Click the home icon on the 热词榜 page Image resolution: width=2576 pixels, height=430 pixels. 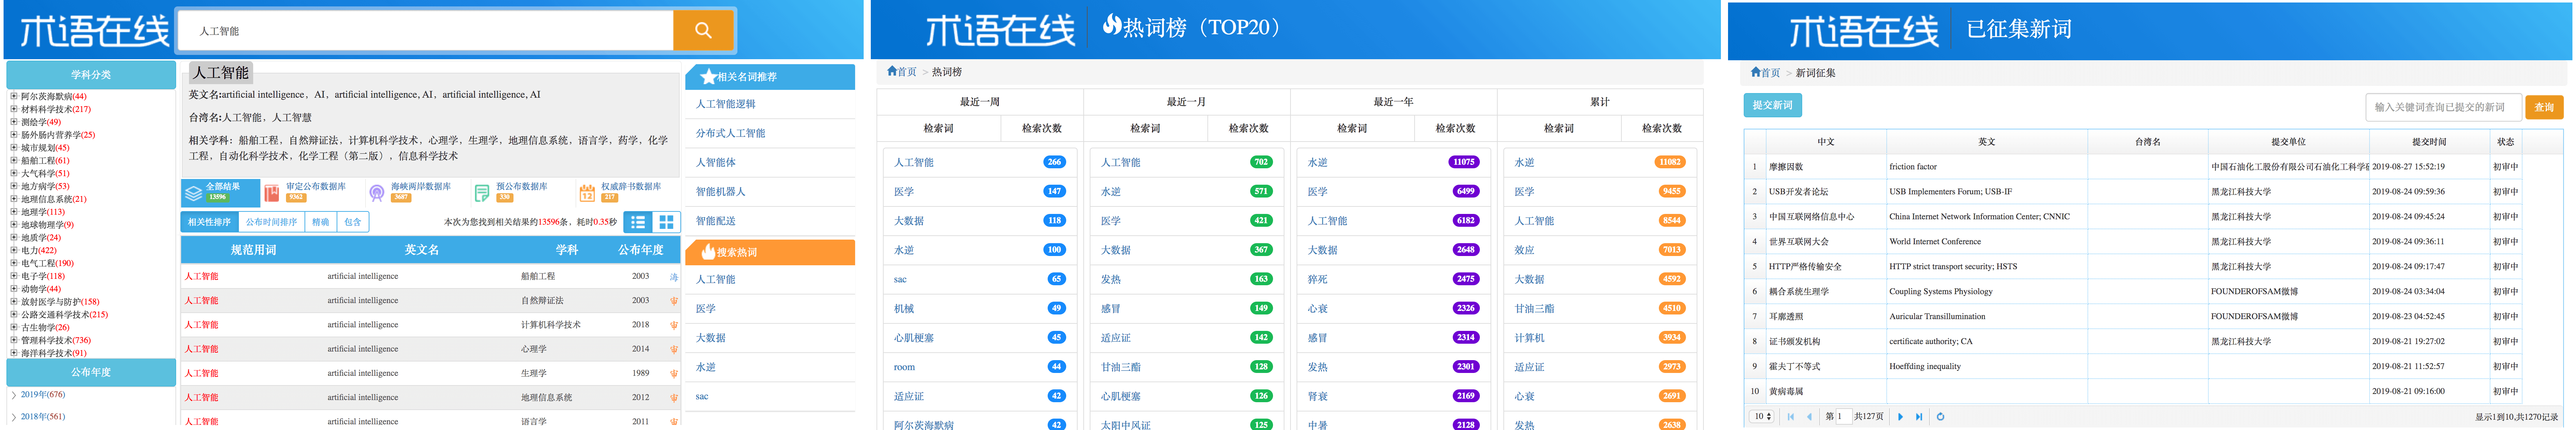(891, 71)
